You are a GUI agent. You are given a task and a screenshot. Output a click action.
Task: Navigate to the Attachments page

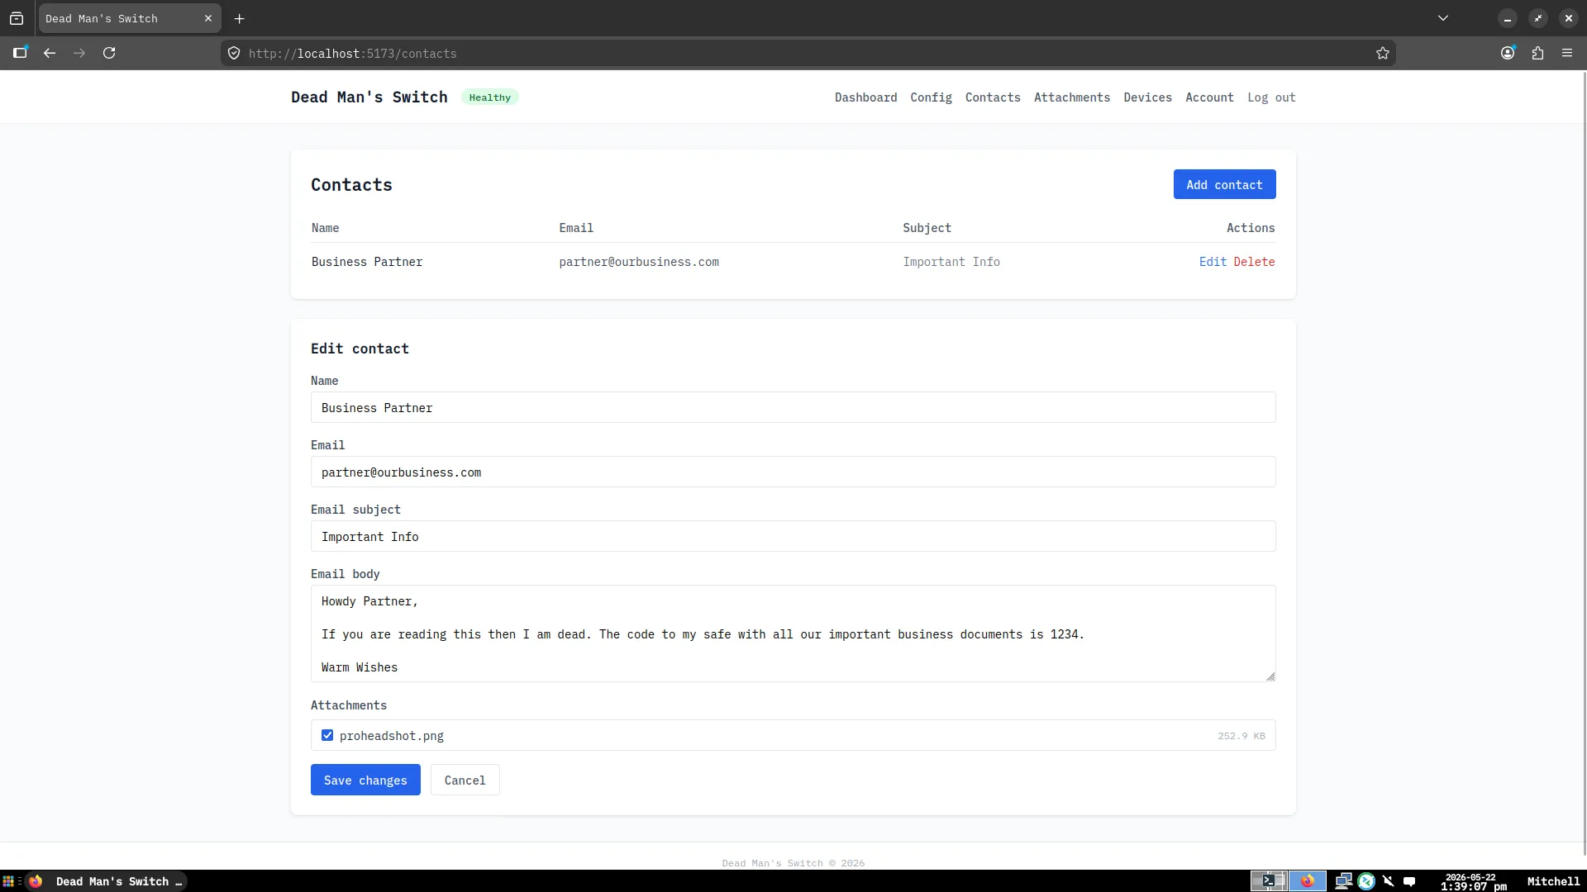tap(1072, 97)
